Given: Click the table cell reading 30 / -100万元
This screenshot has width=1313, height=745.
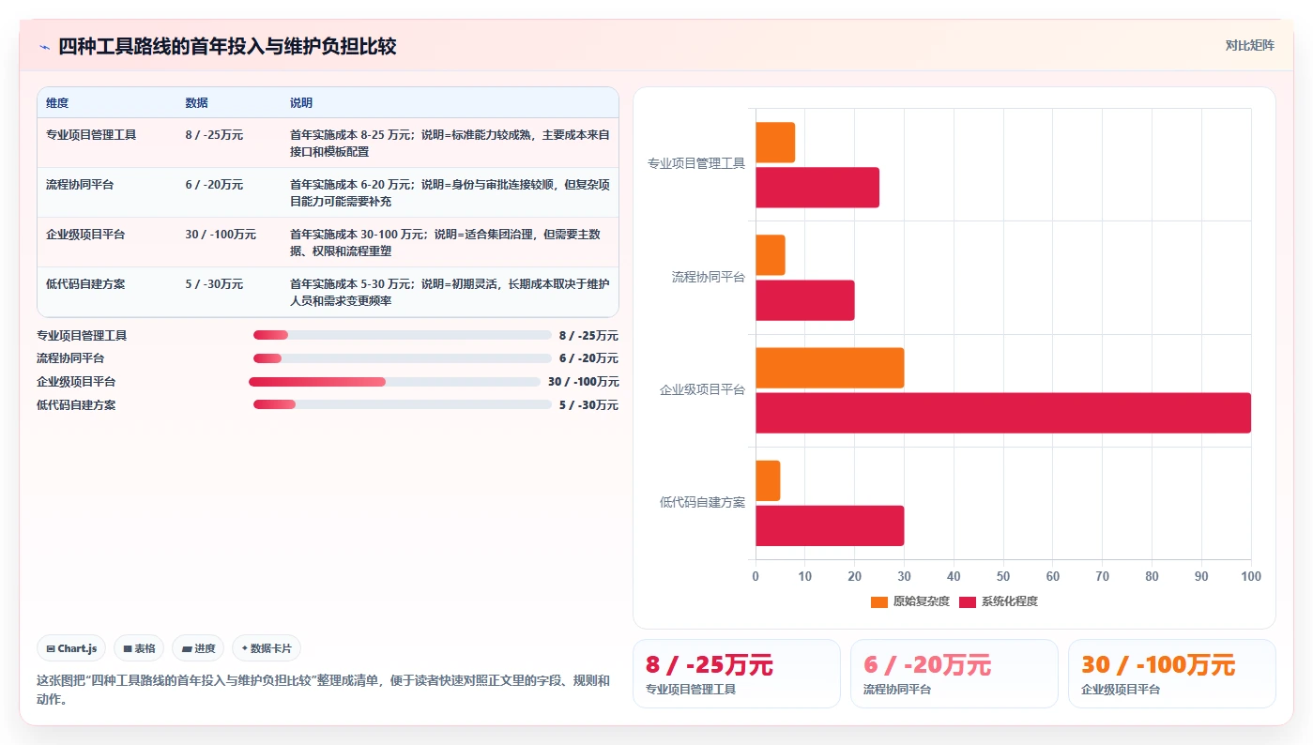Looking at the screenshot, I should [221, 235].
